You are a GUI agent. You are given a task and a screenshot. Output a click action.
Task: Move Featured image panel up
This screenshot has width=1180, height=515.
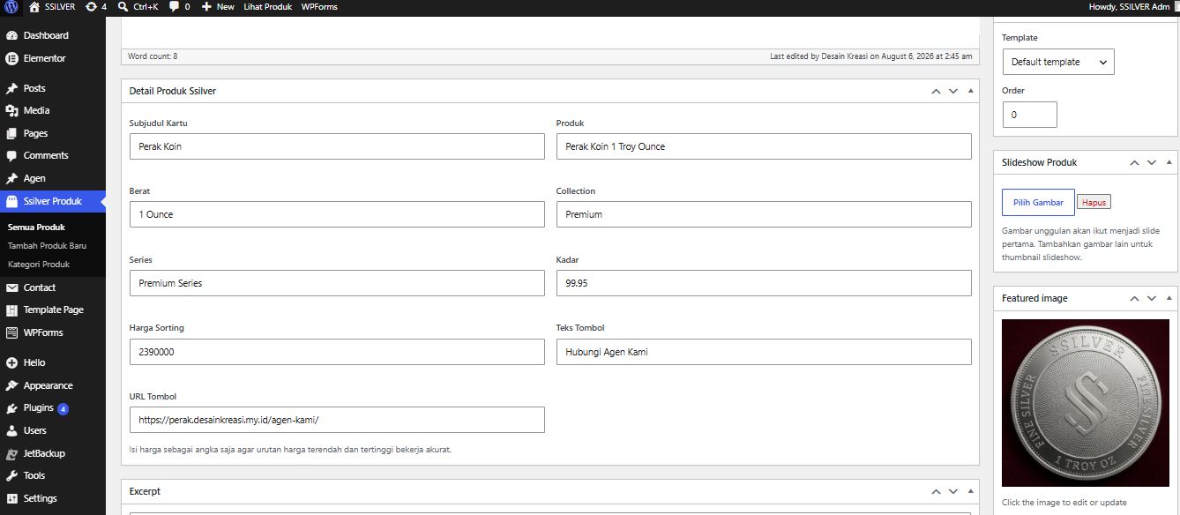[x=1134, y=298]
